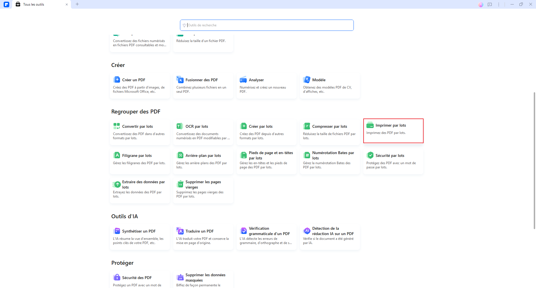Viewport: 536px width, 288px height.
Task: Open the Créer un PDF title
Action: click(134, 80)
